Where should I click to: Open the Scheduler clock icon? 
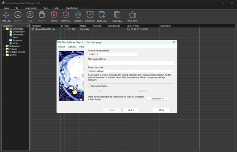tap(90, 15)
